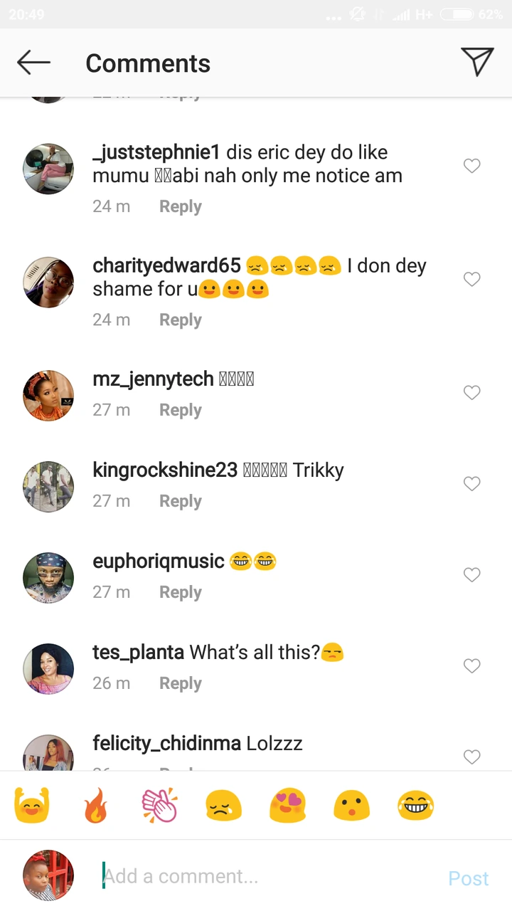Insert the crying sad emoji
Screen dimensions: 512x911
coord(223,806)
